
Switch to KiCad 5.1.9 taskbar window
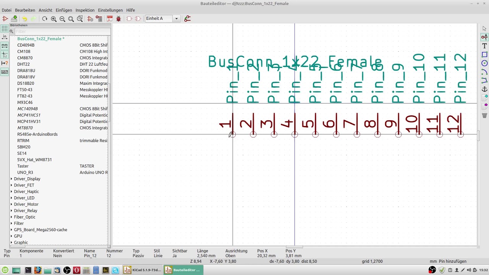pyautogui.click(x=142, y=270)
